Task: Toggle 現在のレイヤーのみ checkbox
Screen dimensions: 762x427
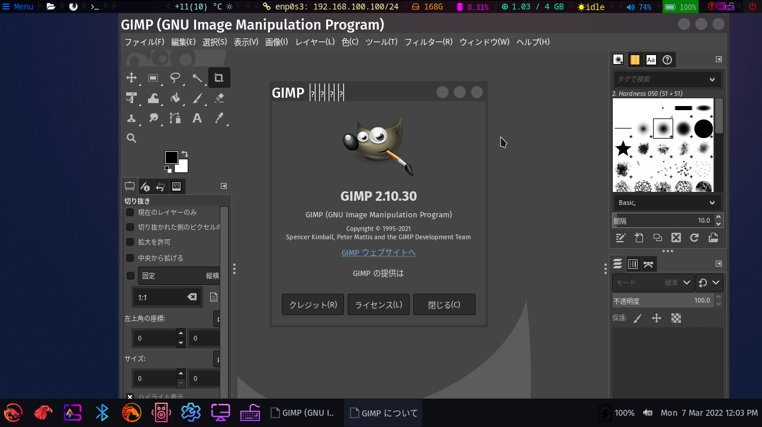Action: point(130,212)
